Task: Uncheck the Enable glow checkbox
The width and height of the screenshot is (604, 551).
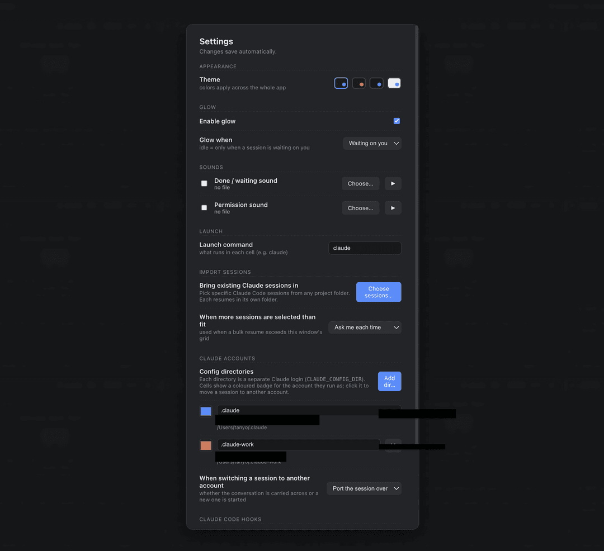Action: coord(397,121)
